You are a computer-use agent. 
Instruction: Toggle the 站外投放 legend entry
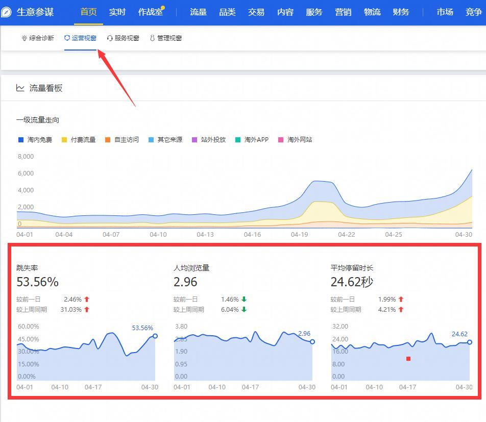(208, 140)
